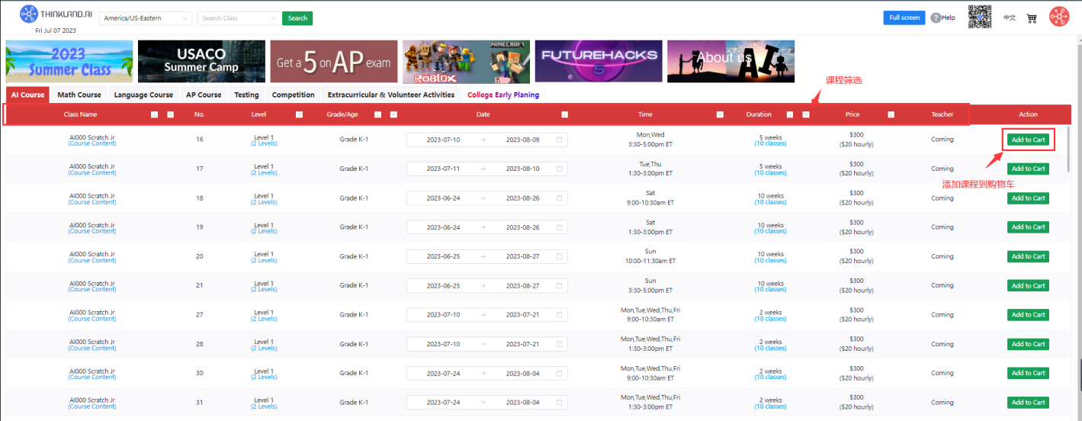Click calendar icon in class No. 16 date
The height and width of the screenshot is (421, 1082).
pyautogui.click(x=559, y=140)
